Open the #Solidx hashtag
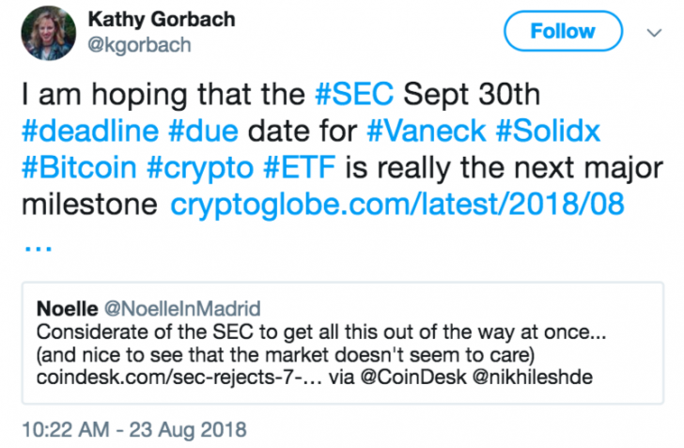 [x=549, y=131]
